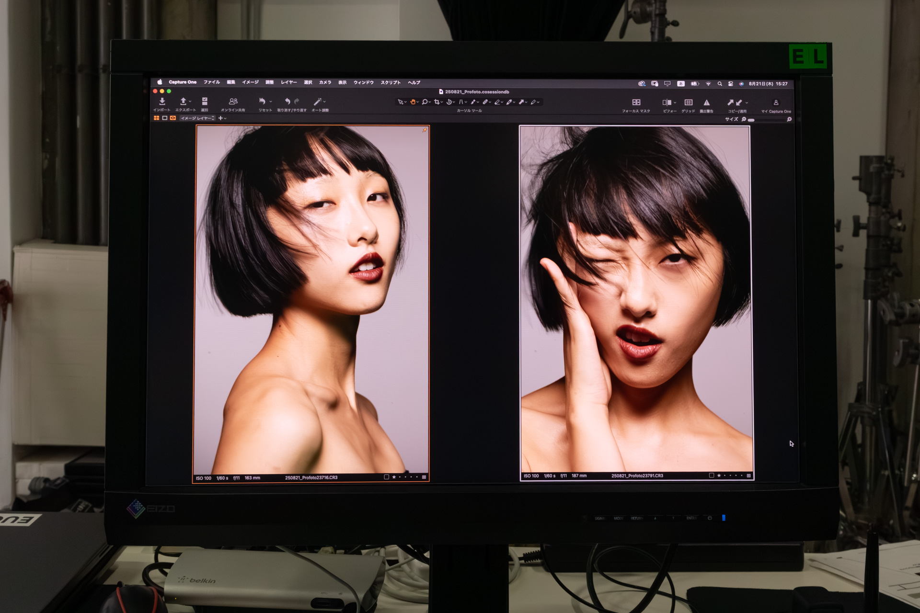
Task: Select the Crop cursor tool
Action: pyautogui.click(x=437, y=102)
